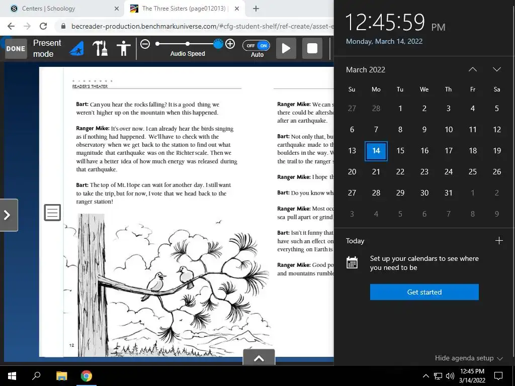Image resolution: width=515 pixels, height=386 pixels.
Task: Play the audio narration
Action: tap(286, 49)
